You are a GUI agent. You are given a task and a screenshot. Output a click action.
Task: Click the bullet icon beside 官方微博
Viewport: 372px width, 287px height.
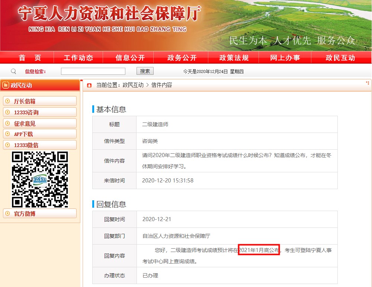pos(7,213)
